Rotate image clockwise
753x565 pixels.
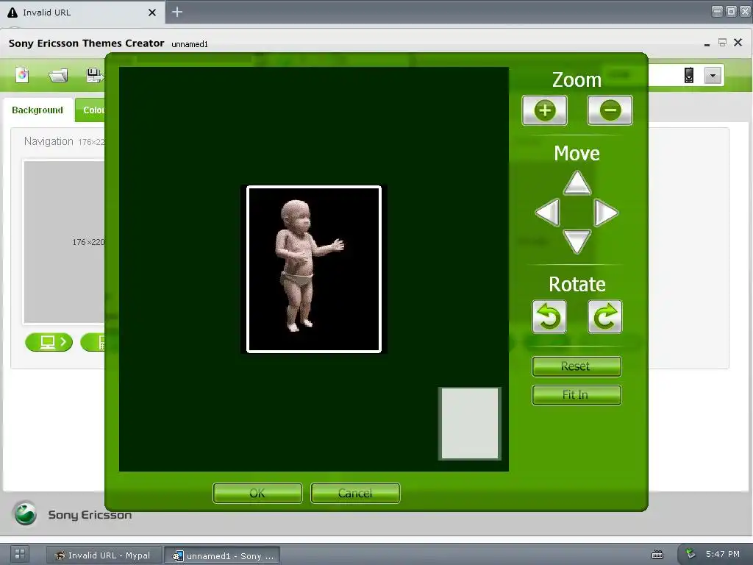click(x=605, y=317)
